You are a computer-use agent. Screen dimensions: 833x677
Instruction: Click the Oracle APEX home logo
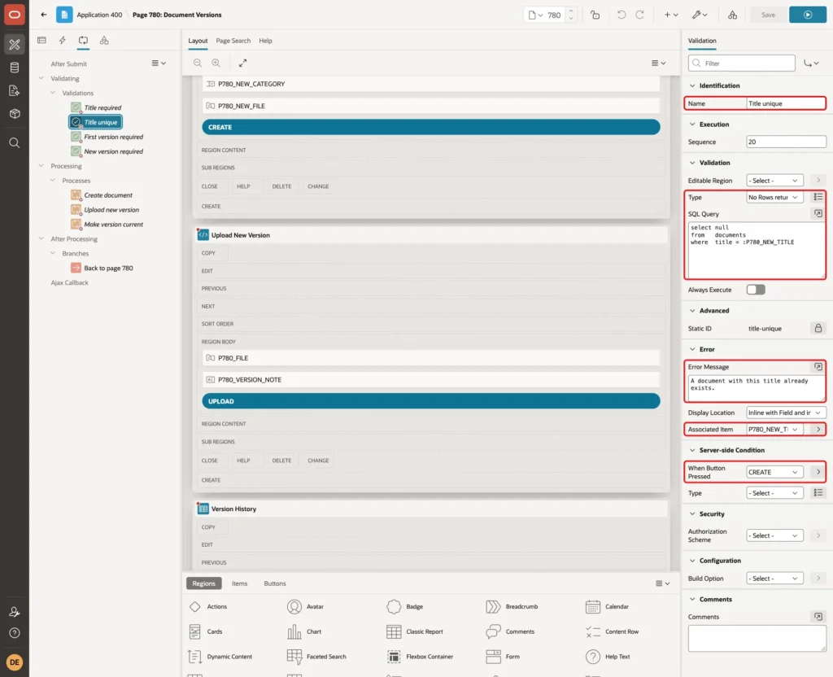[15, 15]
